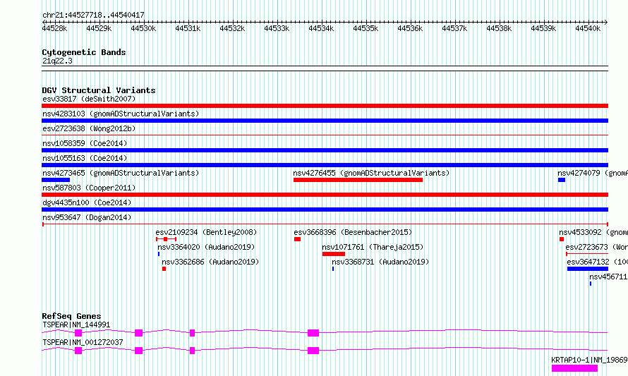Click the 44530k ruler position
The width and height of the screenshot is (628, 376).
click(143, 28)
